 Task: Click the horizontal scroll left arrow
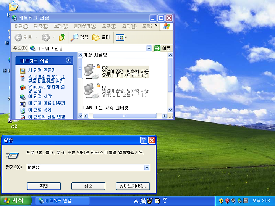pos(86,116)
